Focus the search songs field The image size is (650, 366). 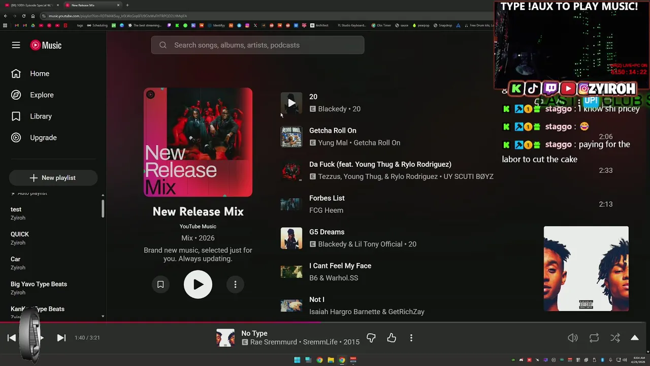coord(257,45)
